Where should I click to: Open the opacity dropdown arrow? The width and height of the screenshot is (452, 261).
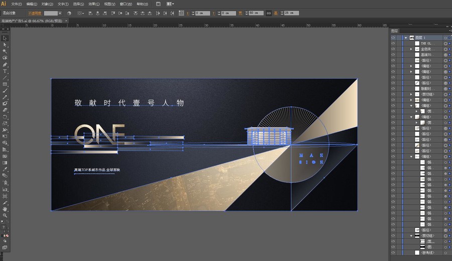point(60,13)
